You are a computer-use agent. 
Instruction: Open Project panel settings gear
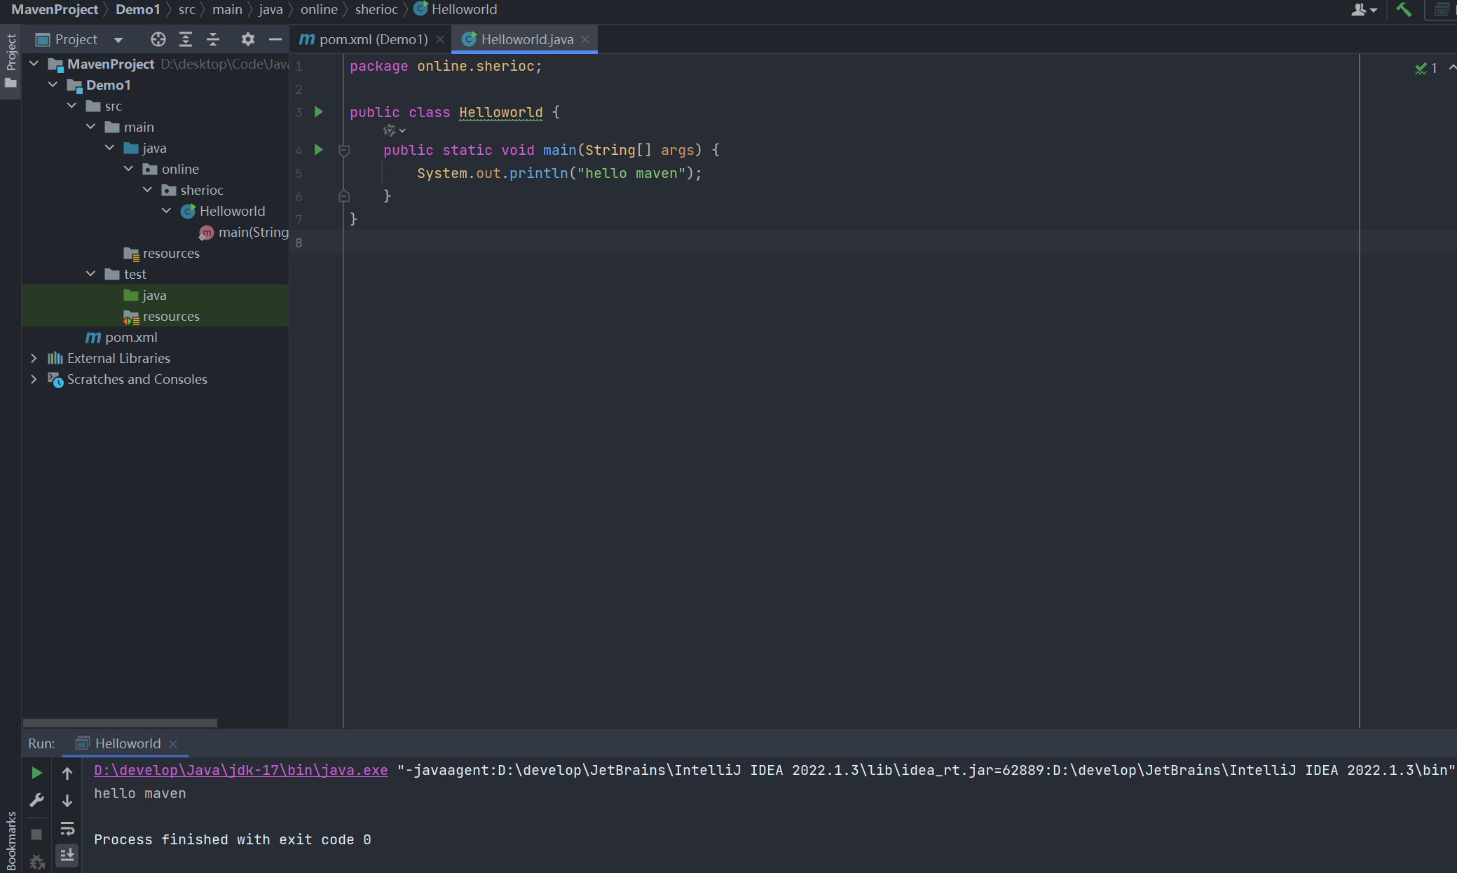click(247, 39)
